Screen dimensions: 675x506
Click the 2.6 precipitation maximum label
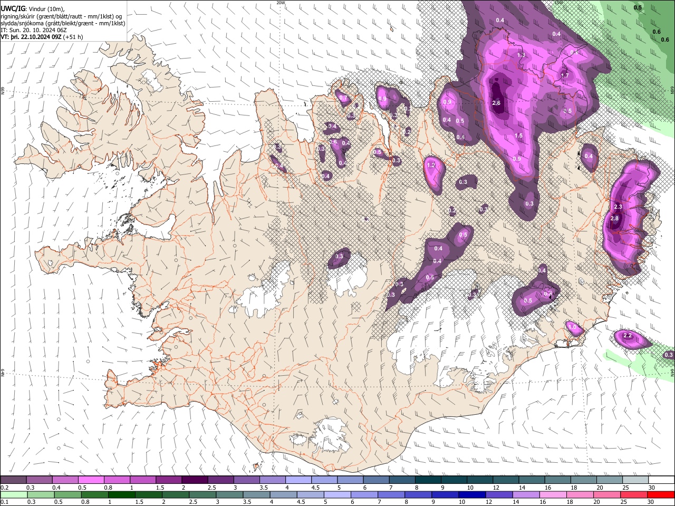496,103
